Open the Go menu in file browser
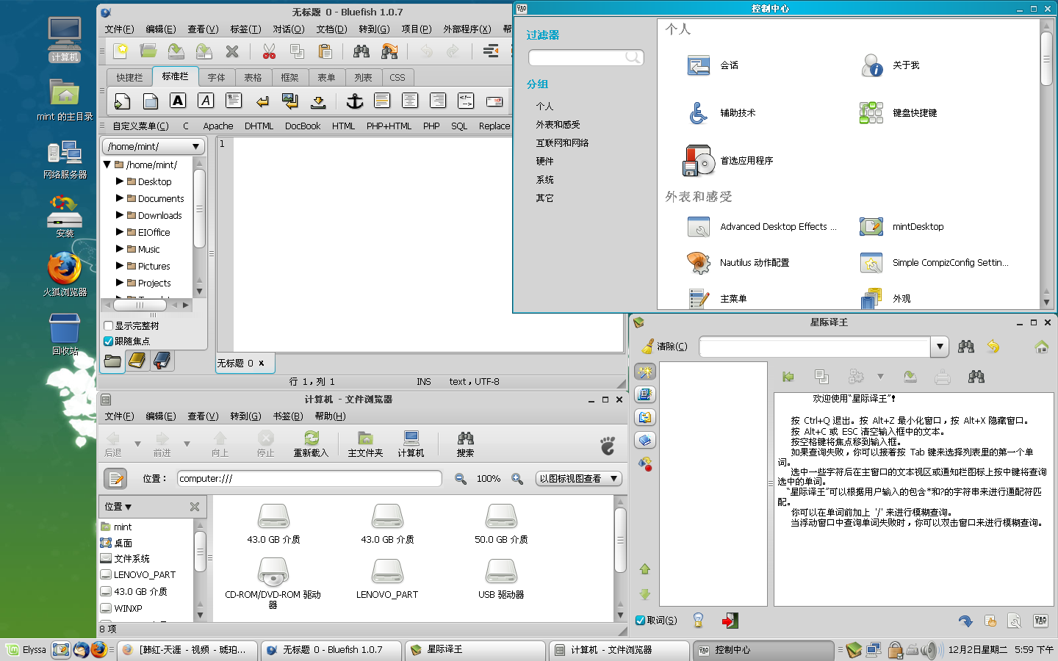The width and height of the screenshot is (1058, 661). click(x=245, y=416)
